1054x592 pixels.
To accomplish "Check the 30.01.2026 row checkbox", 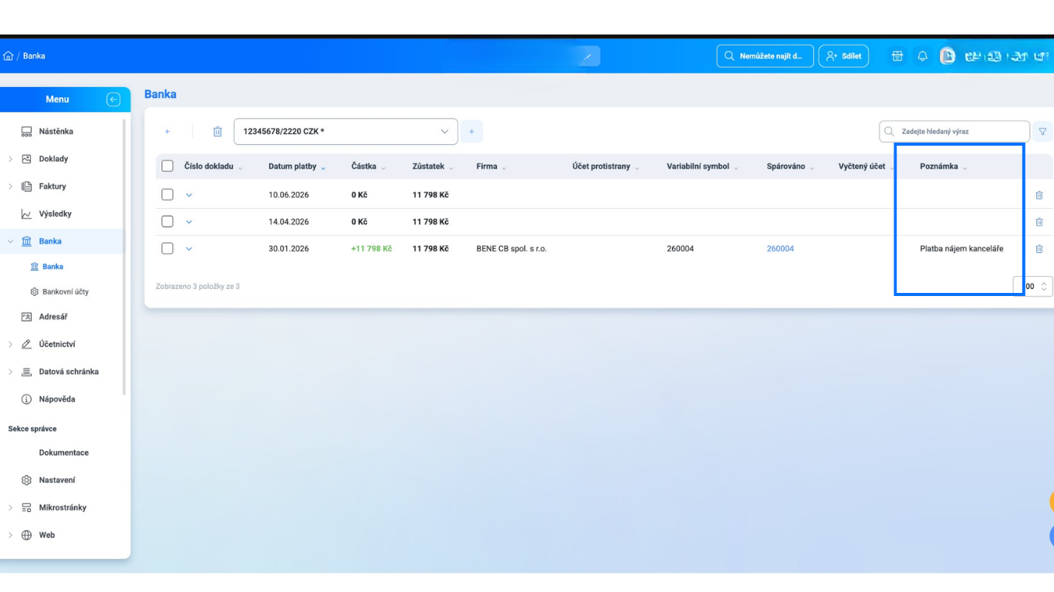I will (x=167, y=249).
